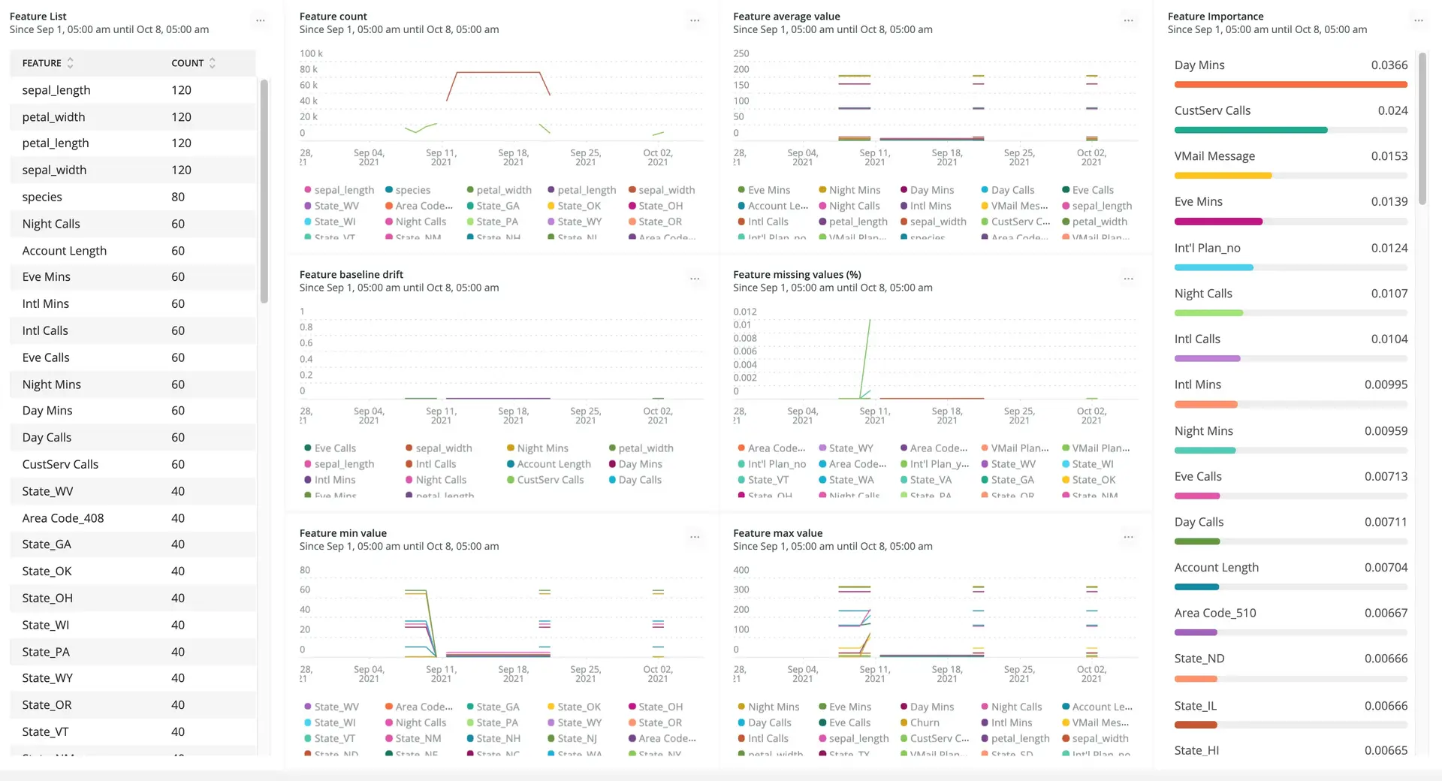The image size is (1442, 781).
Task: Click the CustServ Calls importance label
Action: [1212, 110]
